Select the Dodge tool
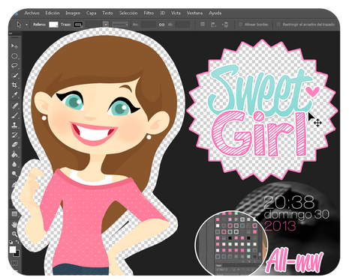The image size is (349, 280). pyautogui.click(x=14, y=174)
